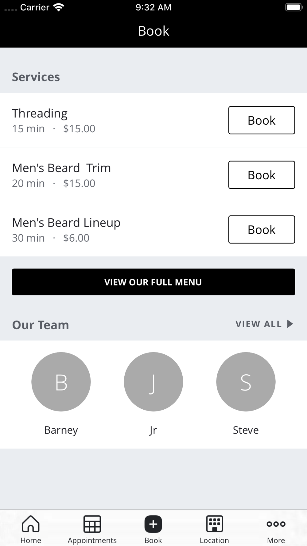Viewport: 307px width, 546px height.
Task: Open the Location building icon
Action: click(214, 524)
